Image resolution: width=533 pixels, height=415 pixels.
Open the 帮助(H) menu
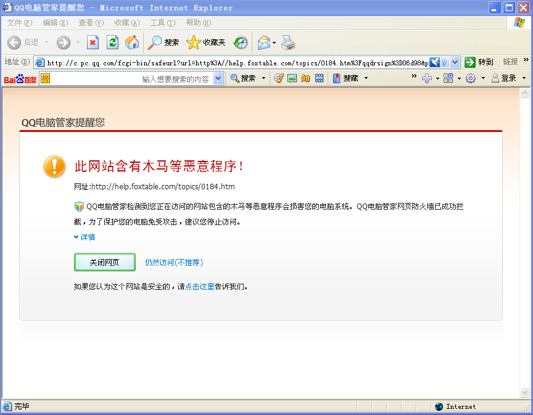(x=199, y=23)
